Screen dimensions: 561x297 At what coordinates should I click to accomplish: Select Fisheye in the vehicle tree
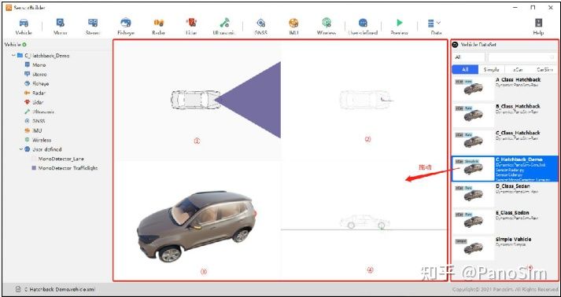click(36, 83)
